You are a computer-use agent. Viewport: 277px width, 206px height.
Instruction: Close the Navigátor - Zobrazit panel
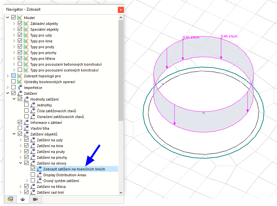tap(121, 10)
